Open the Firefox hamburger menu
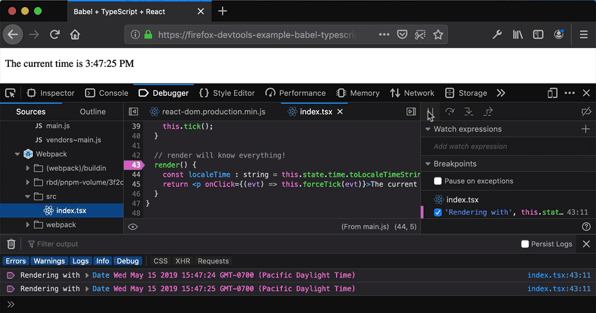 [x=584, y=35]
